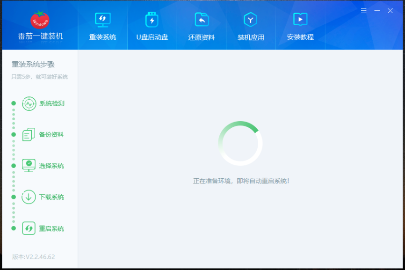Select the 重启系统 step label

(51, 229)
